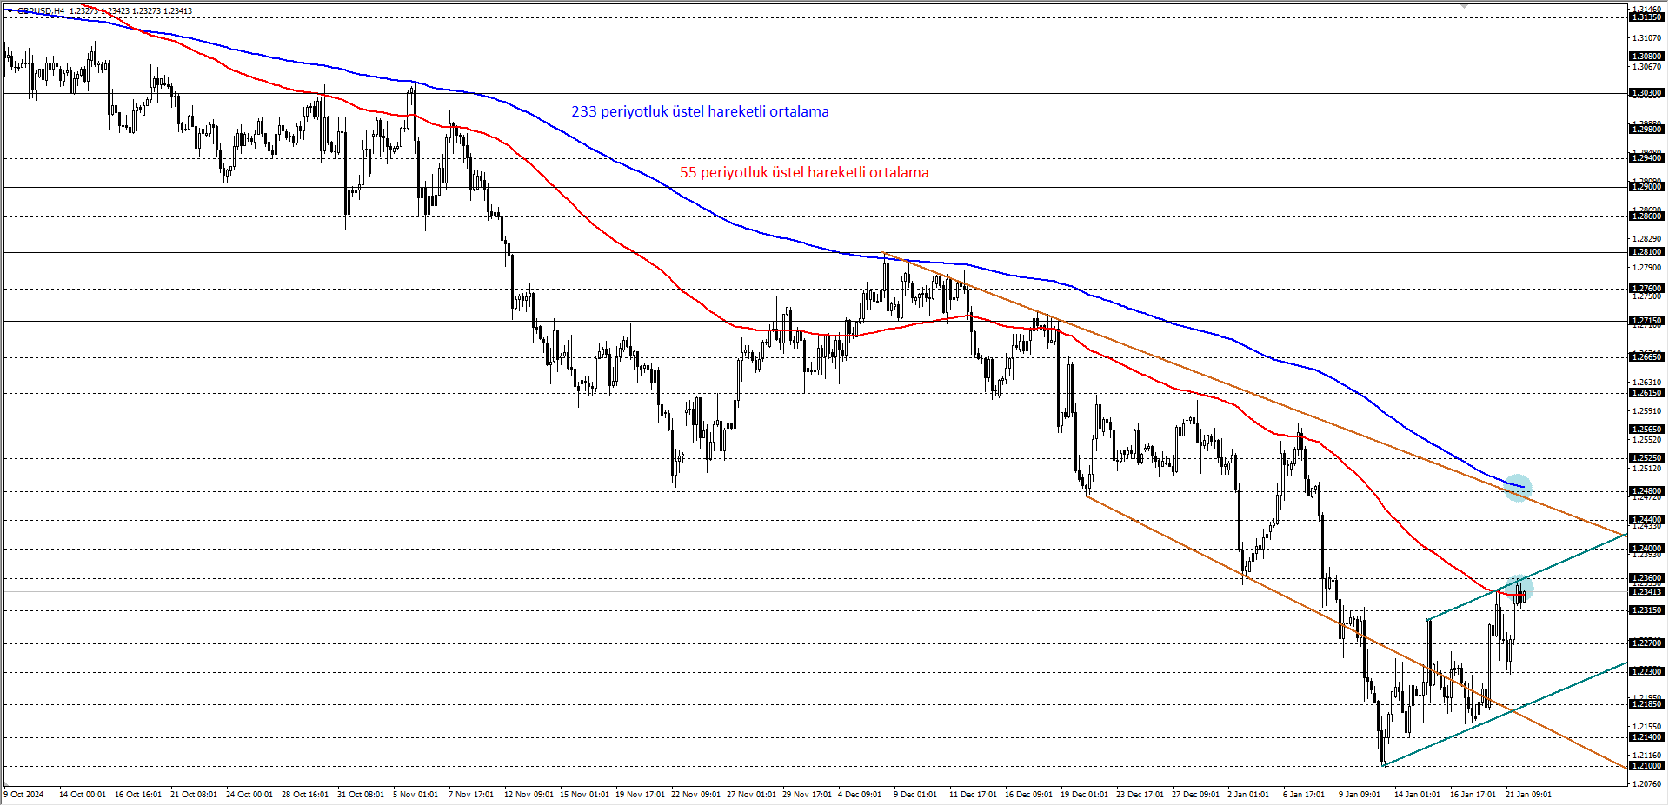Click the '14 Jan 01:01' time axis label
This screenshot has width=1669, height=806.
[1417, 795]
